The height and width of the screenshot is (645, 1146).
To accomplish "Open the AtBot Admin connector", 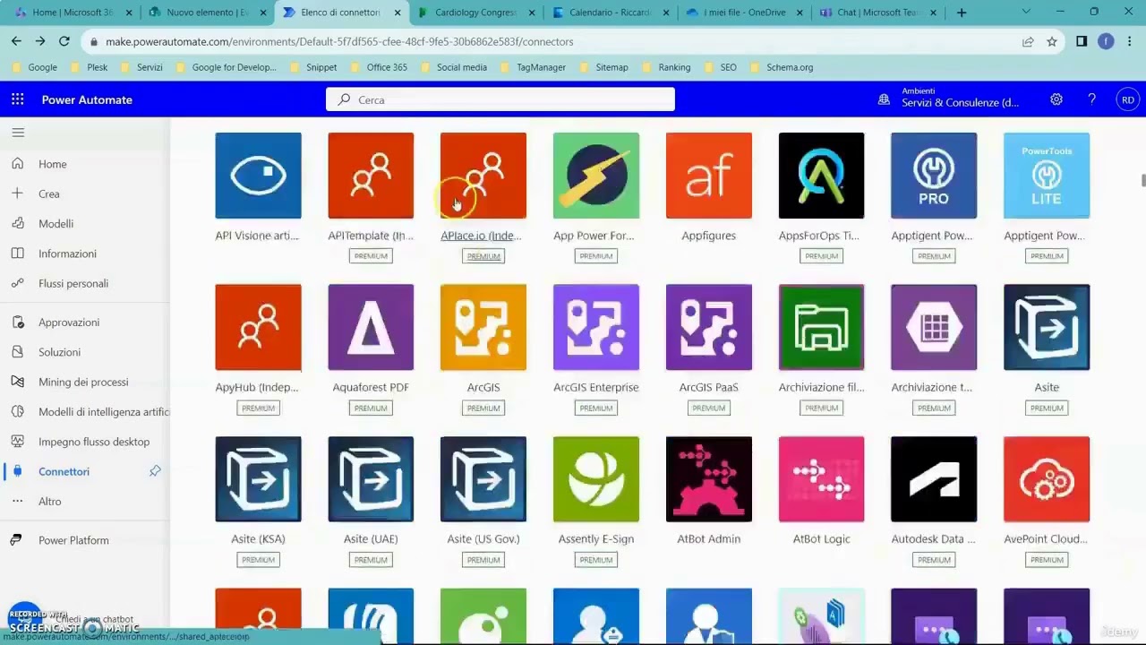I will click(709, 479).
